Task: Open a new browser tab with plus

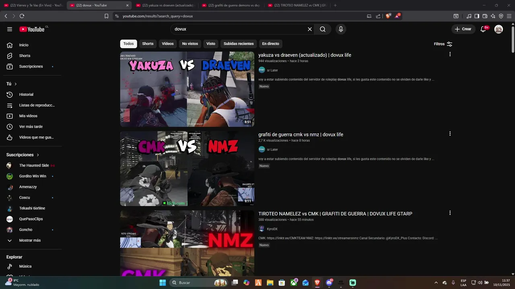Action: 335,5
